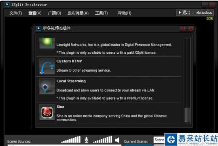Click the plugin dialog title icon
Viewport: 218px width, 146px height.
(38, 29)
